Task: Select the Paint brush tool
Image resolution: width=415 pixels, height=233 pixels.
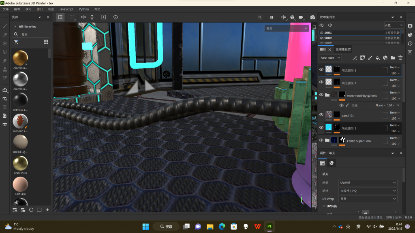Action: [5, 26]
